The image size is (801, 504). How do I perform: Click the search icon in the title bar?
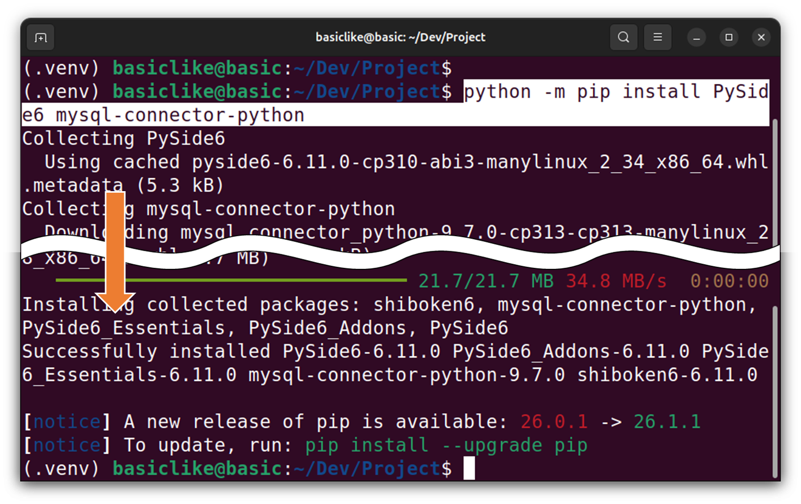[x=623, y=37]
